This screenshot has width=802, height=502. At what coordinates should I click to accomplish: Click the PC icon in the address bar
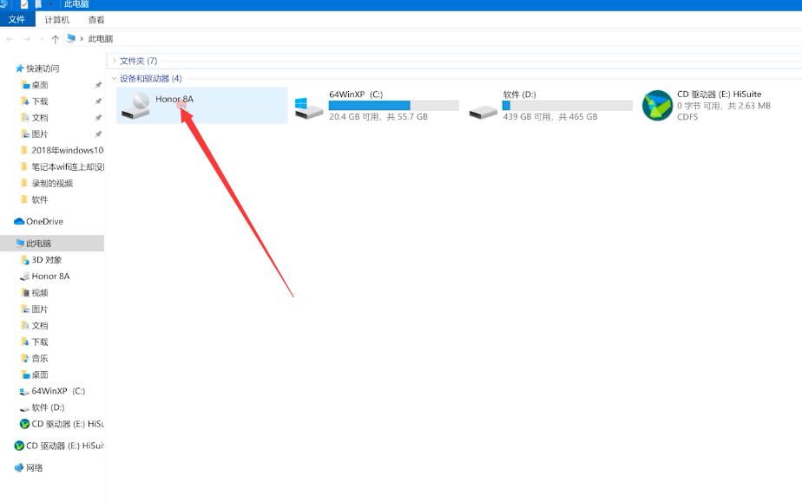point(71,38)
